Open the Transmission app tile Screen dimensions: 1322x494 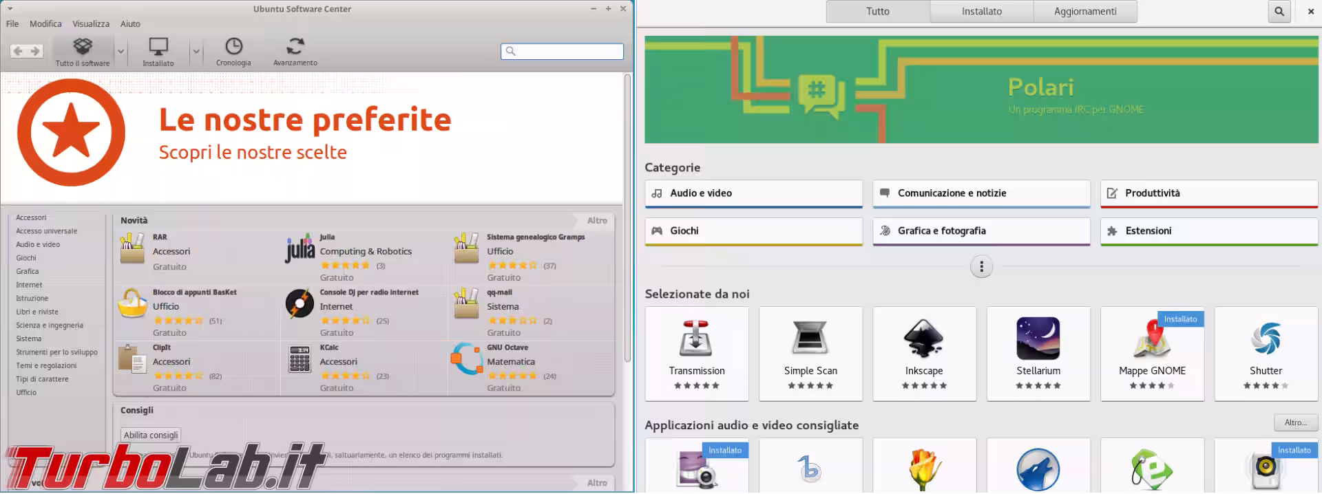697,354
